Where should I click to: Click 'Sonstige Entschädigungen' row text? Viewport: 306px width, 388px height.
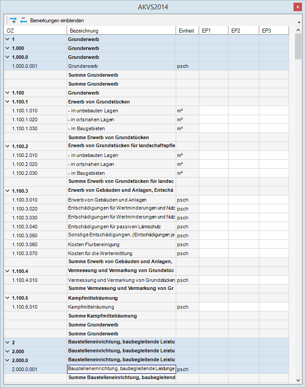[x=121, y=235]
